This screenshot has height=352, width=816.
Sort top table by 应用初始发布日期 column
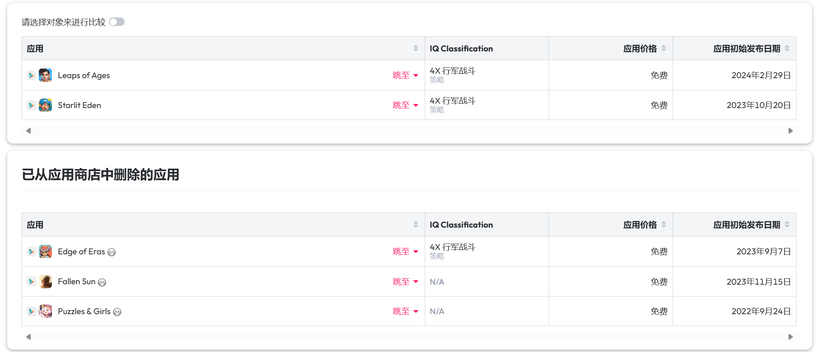(x=787, y=48)
